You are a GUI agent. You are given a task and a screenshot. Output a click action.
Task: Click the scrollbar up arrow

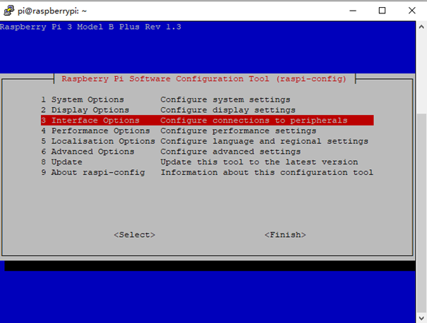[x=421, y=27]
